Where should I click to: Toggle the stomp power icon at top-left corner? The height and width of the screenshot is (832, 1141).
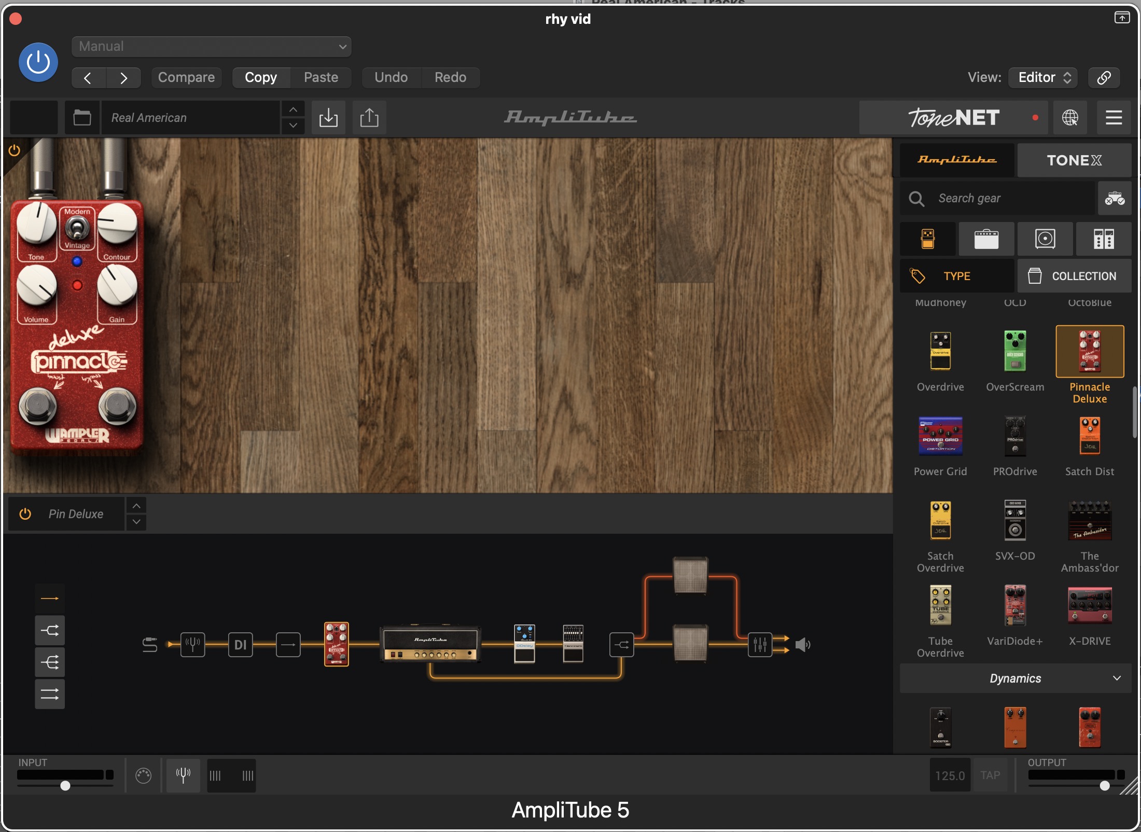point(15,150)
